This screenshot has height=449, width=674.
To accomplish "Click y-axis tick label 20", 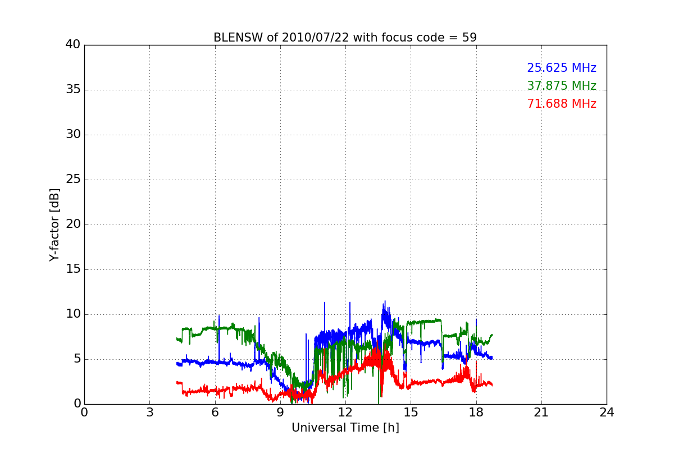I will pos(73,224).
